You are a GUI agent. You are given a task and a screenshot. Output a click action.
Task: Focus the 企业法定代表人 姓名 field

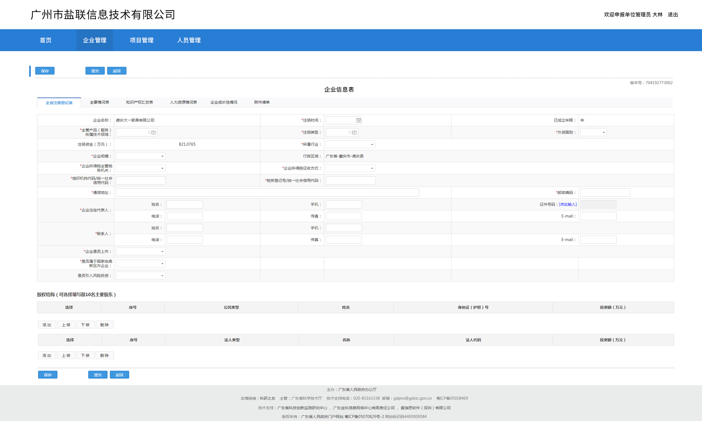[x=185, y=204]
